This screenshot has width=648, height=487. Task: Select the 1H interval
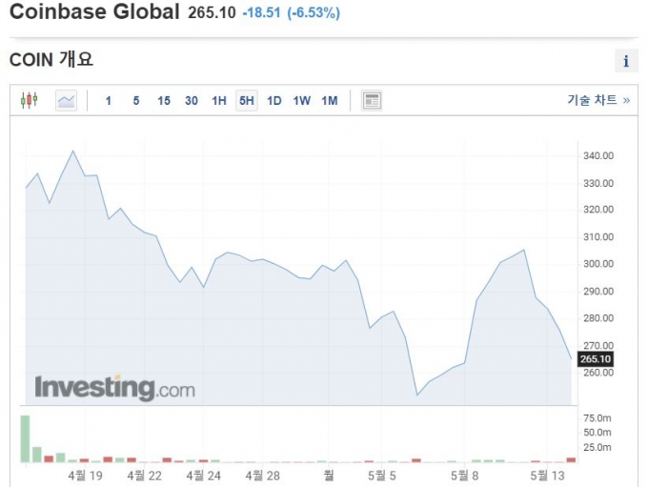pos(219,100)
